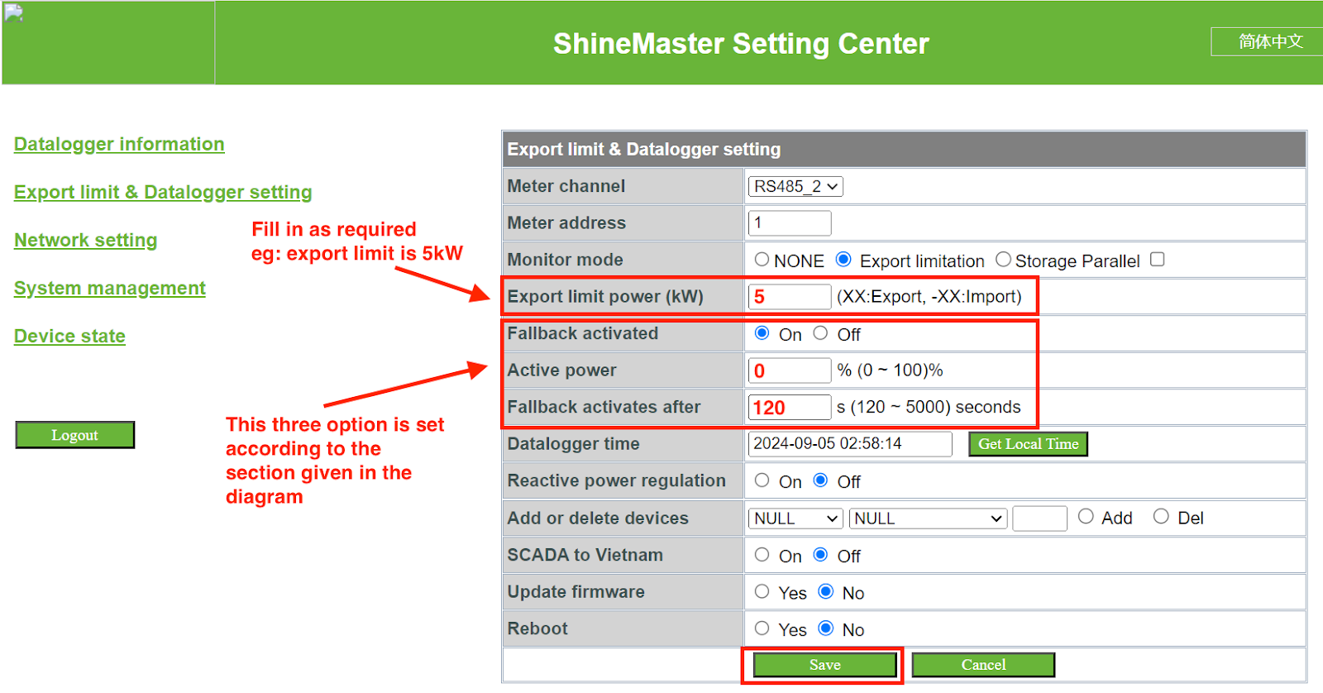Switch language to 简体中文
The height and width of the screenshot is (693, 1323).
tap(1269, 41)
